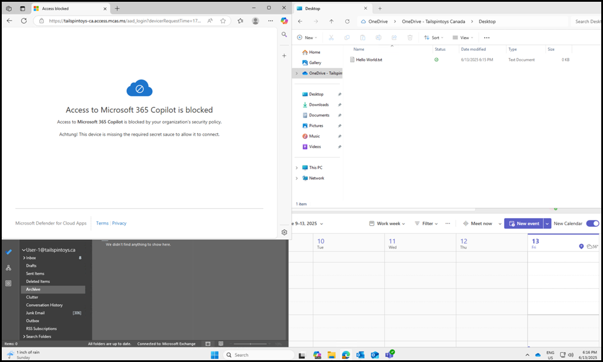The image size is (603, 362).
Task: Click Share icon in File Explorer toolbar
Action: click(x=394, y=37)
